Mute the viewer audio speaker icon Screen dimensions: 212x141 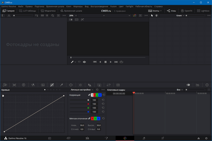pos(84,62)
